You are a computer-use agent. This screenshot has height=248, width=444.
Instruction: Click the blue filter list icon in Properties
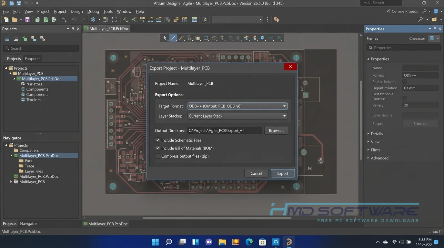[431, 38]
